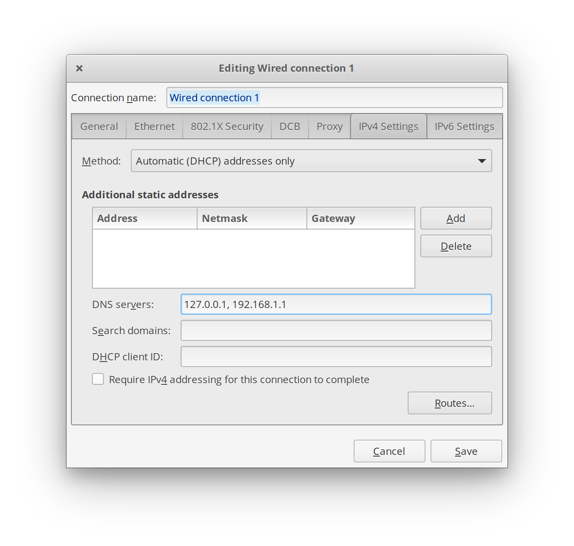Click the DNS servers input field
This screenshot has width=574, height=546.
[336, 304]
